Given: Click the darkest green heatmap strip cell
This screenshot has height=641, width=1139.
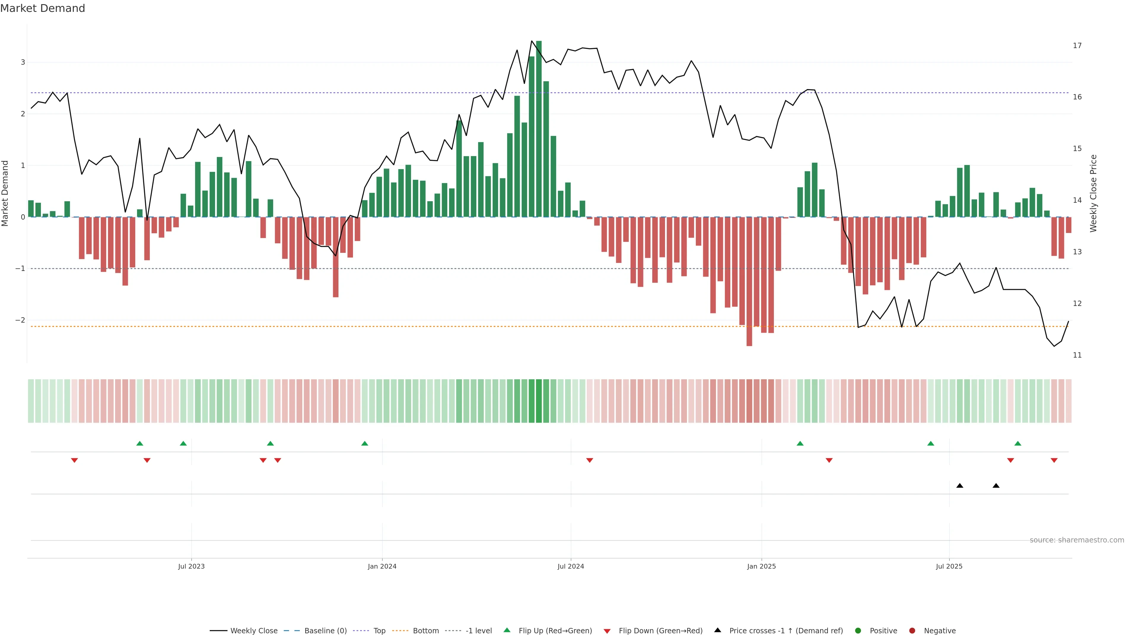Looking at the screenshot, I should pos(539,401).
